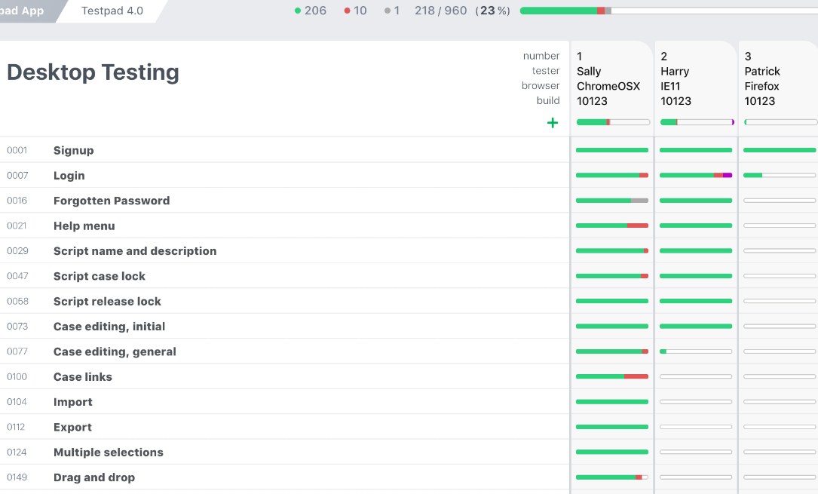818x494 pixels.
Task: Open Case editing, initial script
Action: [109, 327]
